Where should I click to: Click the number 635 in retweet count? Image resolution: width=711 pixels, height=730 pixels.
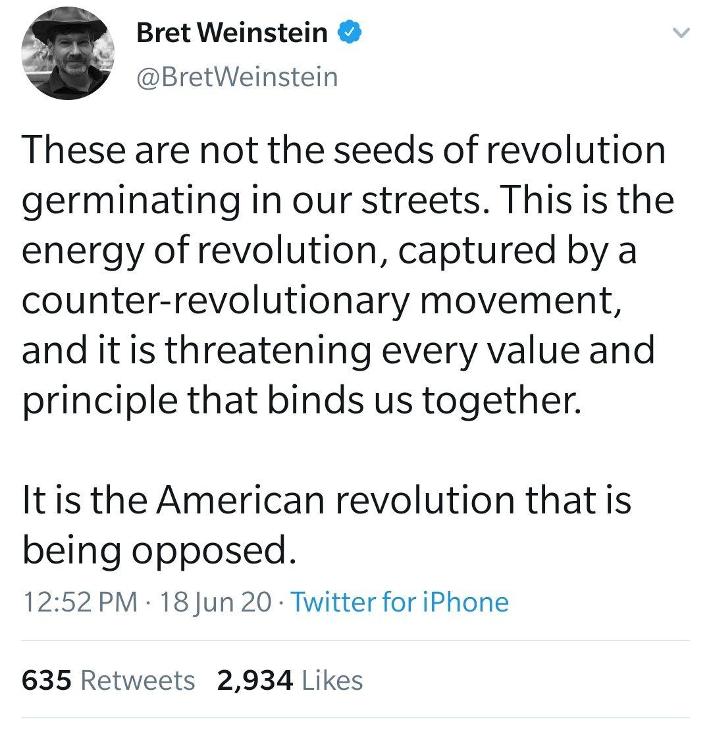47,680
